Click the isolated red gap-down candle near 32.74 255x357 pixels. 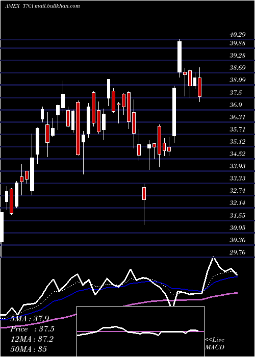(x=144, y=193)
